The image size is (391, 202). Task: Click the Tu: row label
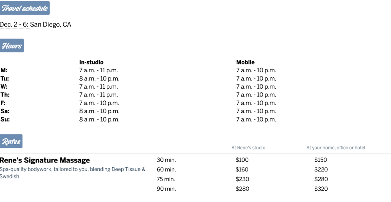(x=5, y=79)
